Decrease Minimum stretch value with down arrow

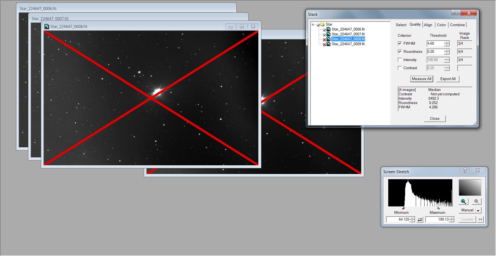click(412, 221)
